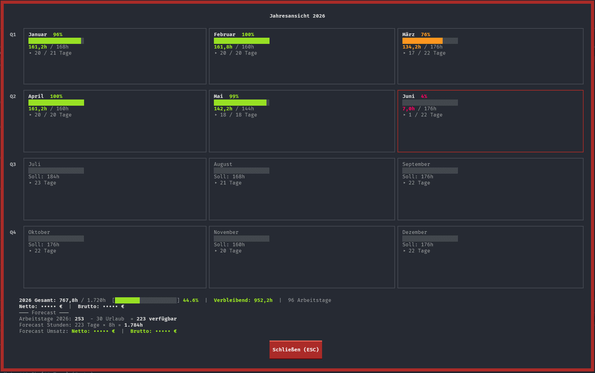Select the März 76% month card
This screenshot has height=373, width=595.
click(x=491, y=56)
